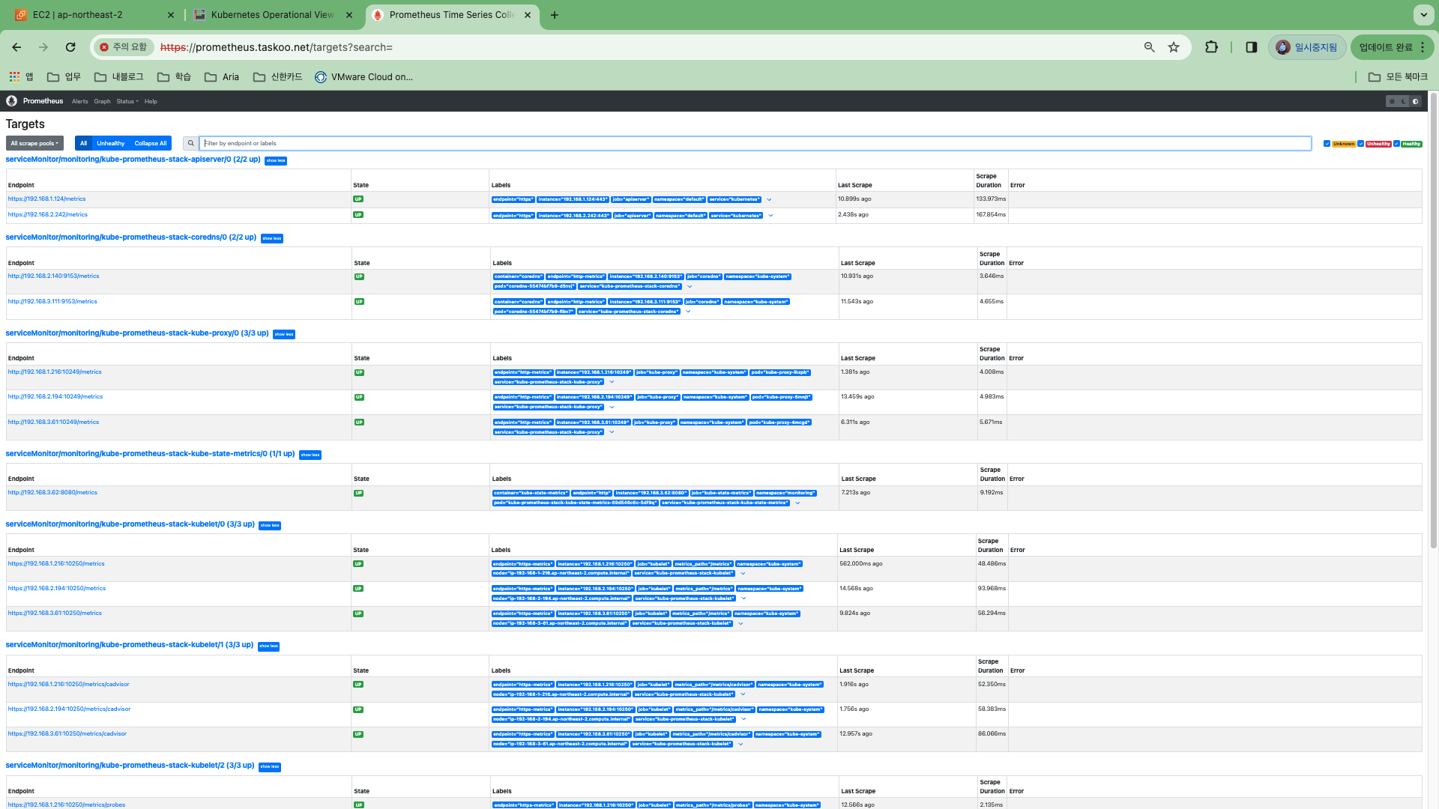The height and width of the screenshot is (809, 1439).
Task: Open the 업무 bookmark folder
Action: (x=64, y=77)
